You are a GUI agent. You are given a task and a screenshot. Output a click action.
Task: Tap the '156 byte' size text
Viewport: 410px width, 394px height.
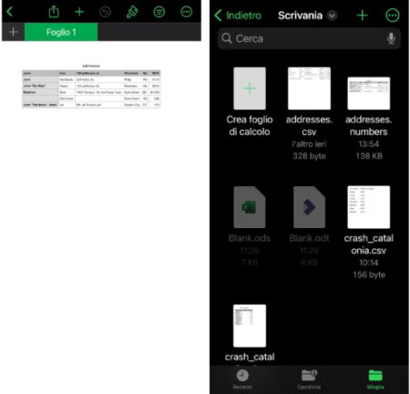pos(369,275)
